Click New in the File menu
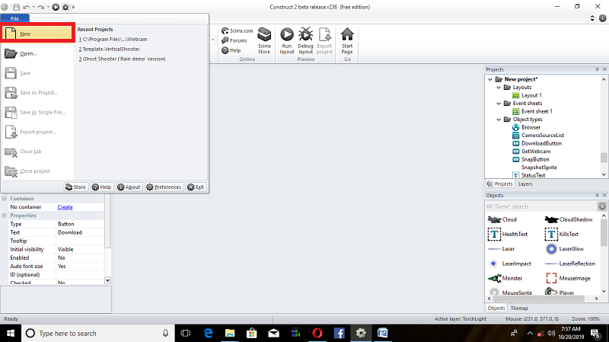The width and height of the screenshot is (609, 342). 37,34
